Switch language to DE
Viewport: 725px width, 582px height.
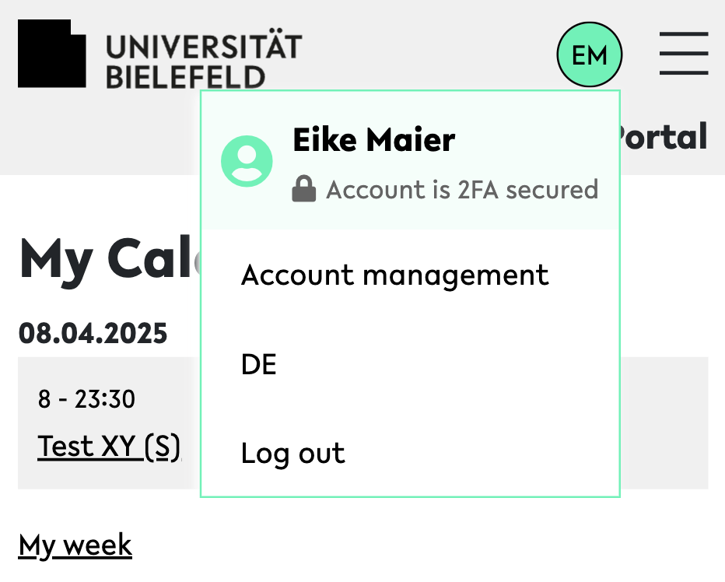(x=259, y=364)
